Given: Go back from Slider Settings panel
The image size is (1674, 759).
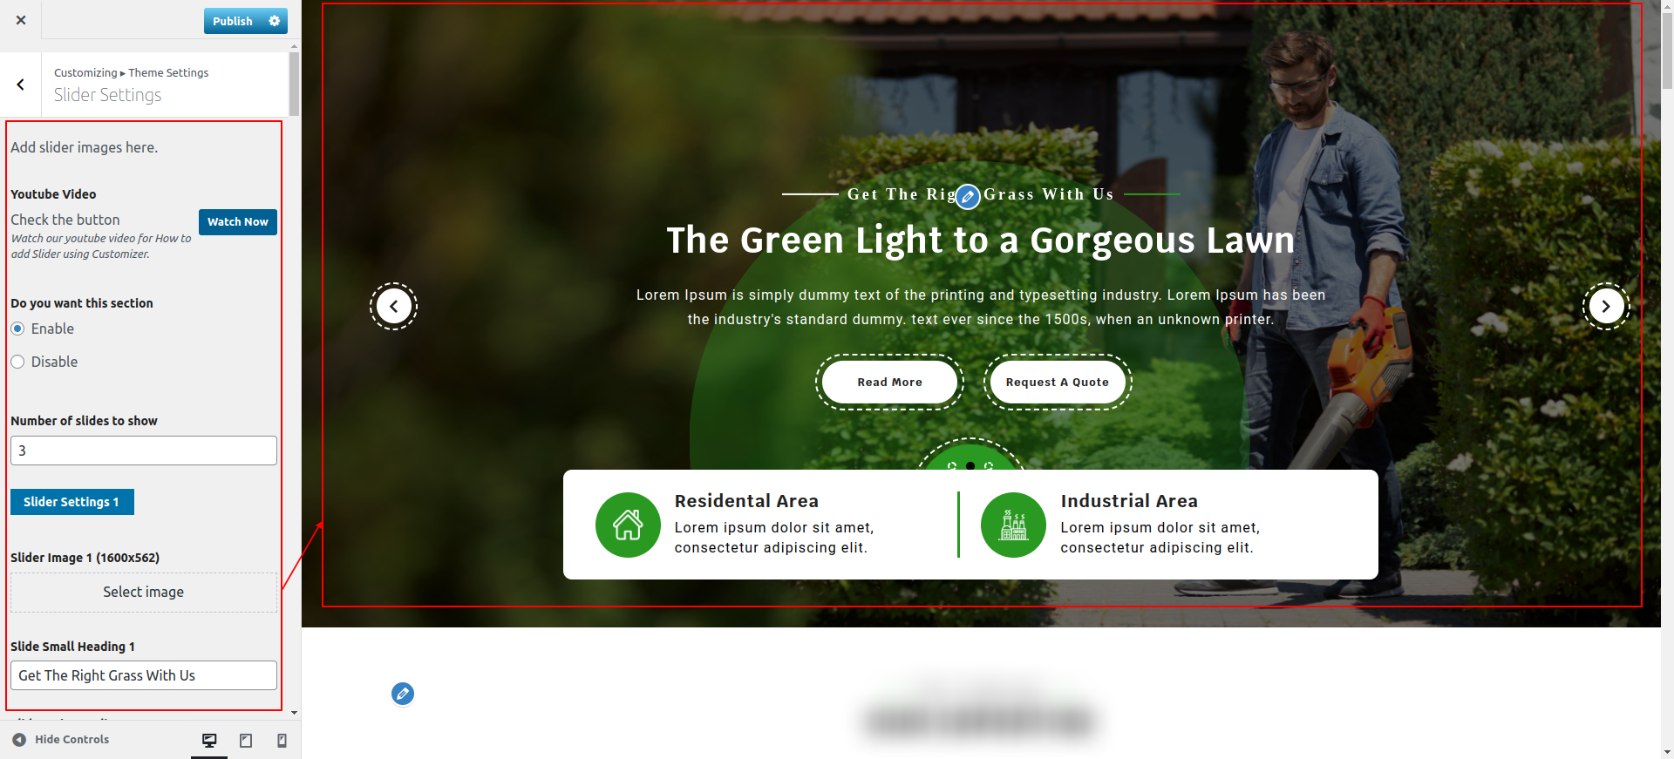Looking at the screenshot, I should click(21, 85).
